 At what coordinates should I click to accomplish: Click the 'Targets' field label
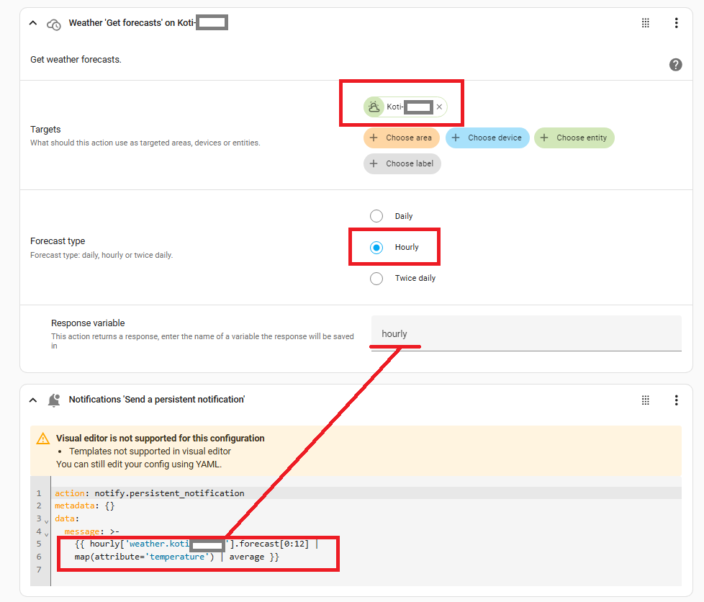click(45, 130)
